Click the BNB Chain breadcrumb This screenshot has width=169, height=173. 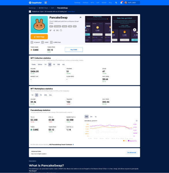43,8
